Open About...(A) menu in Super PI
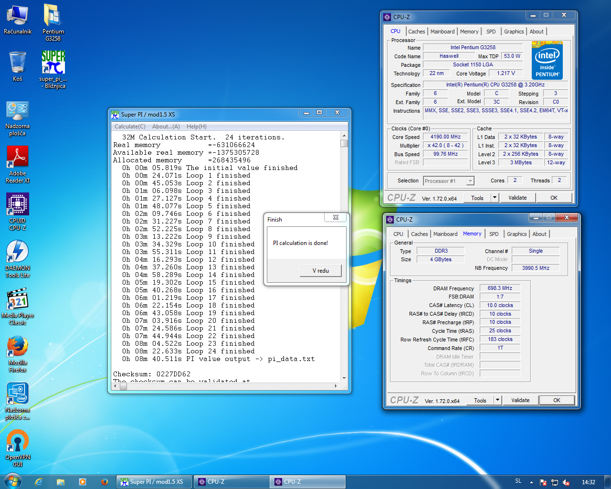The width and height of the screenshot is (611, 489). (x=166, y=127)
